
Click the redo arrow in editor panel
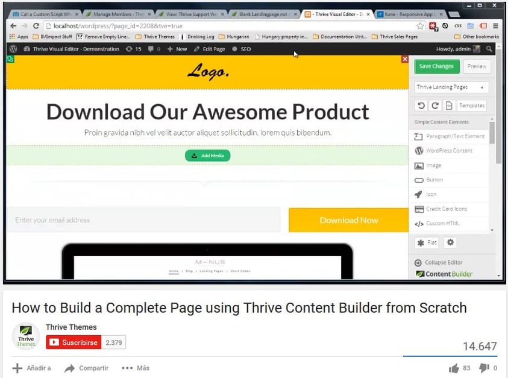(x=435, y=106)
